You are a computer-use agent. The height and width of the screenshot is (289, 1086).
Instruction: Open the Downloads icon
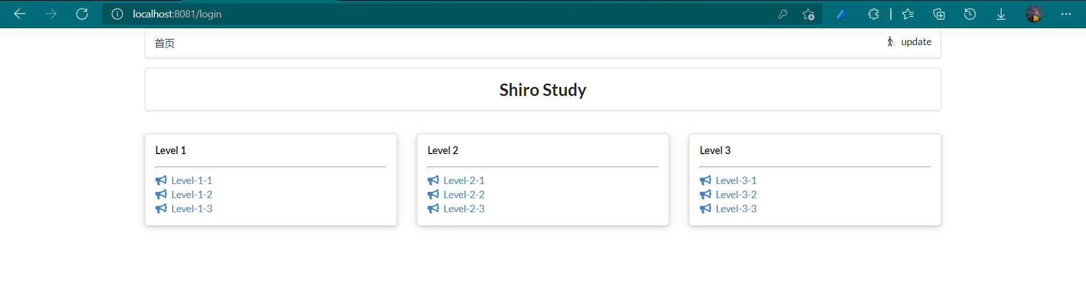click(x=1001, y=14)
